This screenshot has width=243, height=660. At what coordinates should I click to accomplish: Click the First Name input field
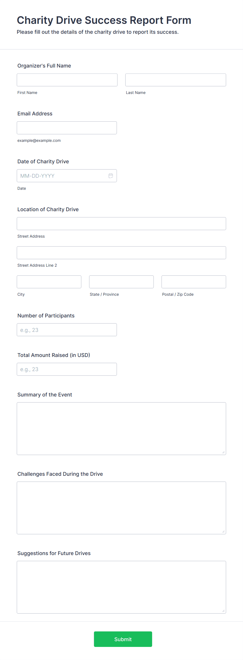[67, 80]
